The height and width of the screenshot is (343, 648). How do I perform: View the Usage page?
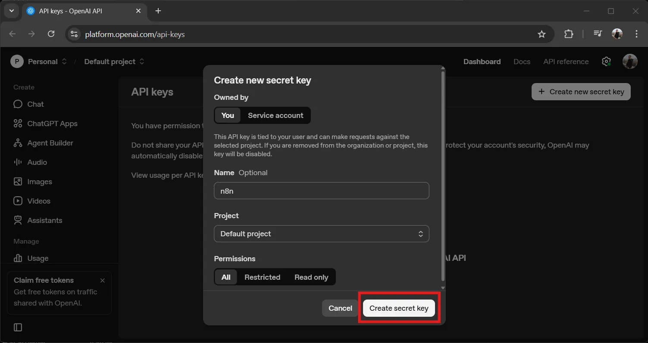37,258
